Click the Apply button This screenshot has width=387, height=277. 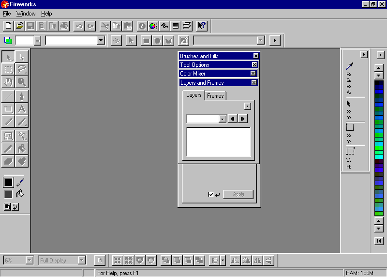coord(238,194)
